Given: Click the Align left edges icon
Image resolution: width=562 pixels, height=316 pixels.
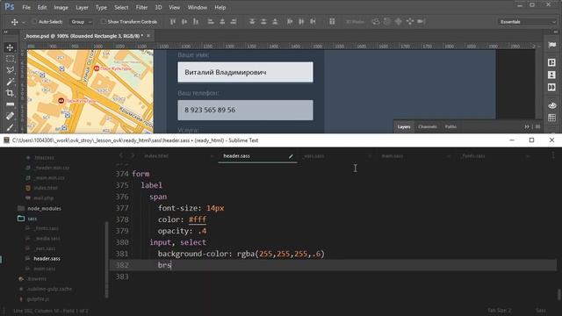Looking at the screenshot, I should point(211,22).
